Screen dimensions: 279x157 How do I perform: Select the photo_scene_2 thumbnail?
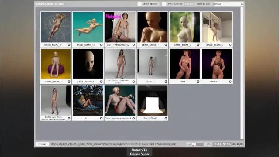pyautogui.click(x=56, y=64)
